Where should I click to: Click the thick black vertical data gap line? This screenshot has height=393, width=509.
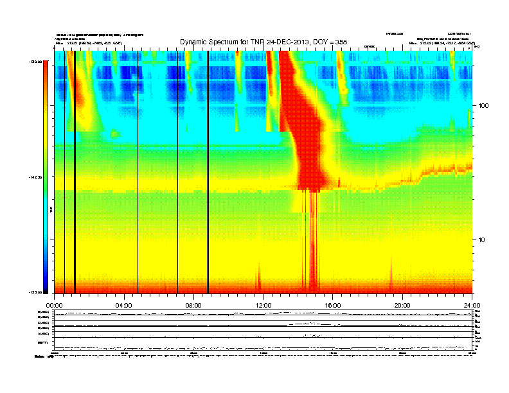(75, 172)
